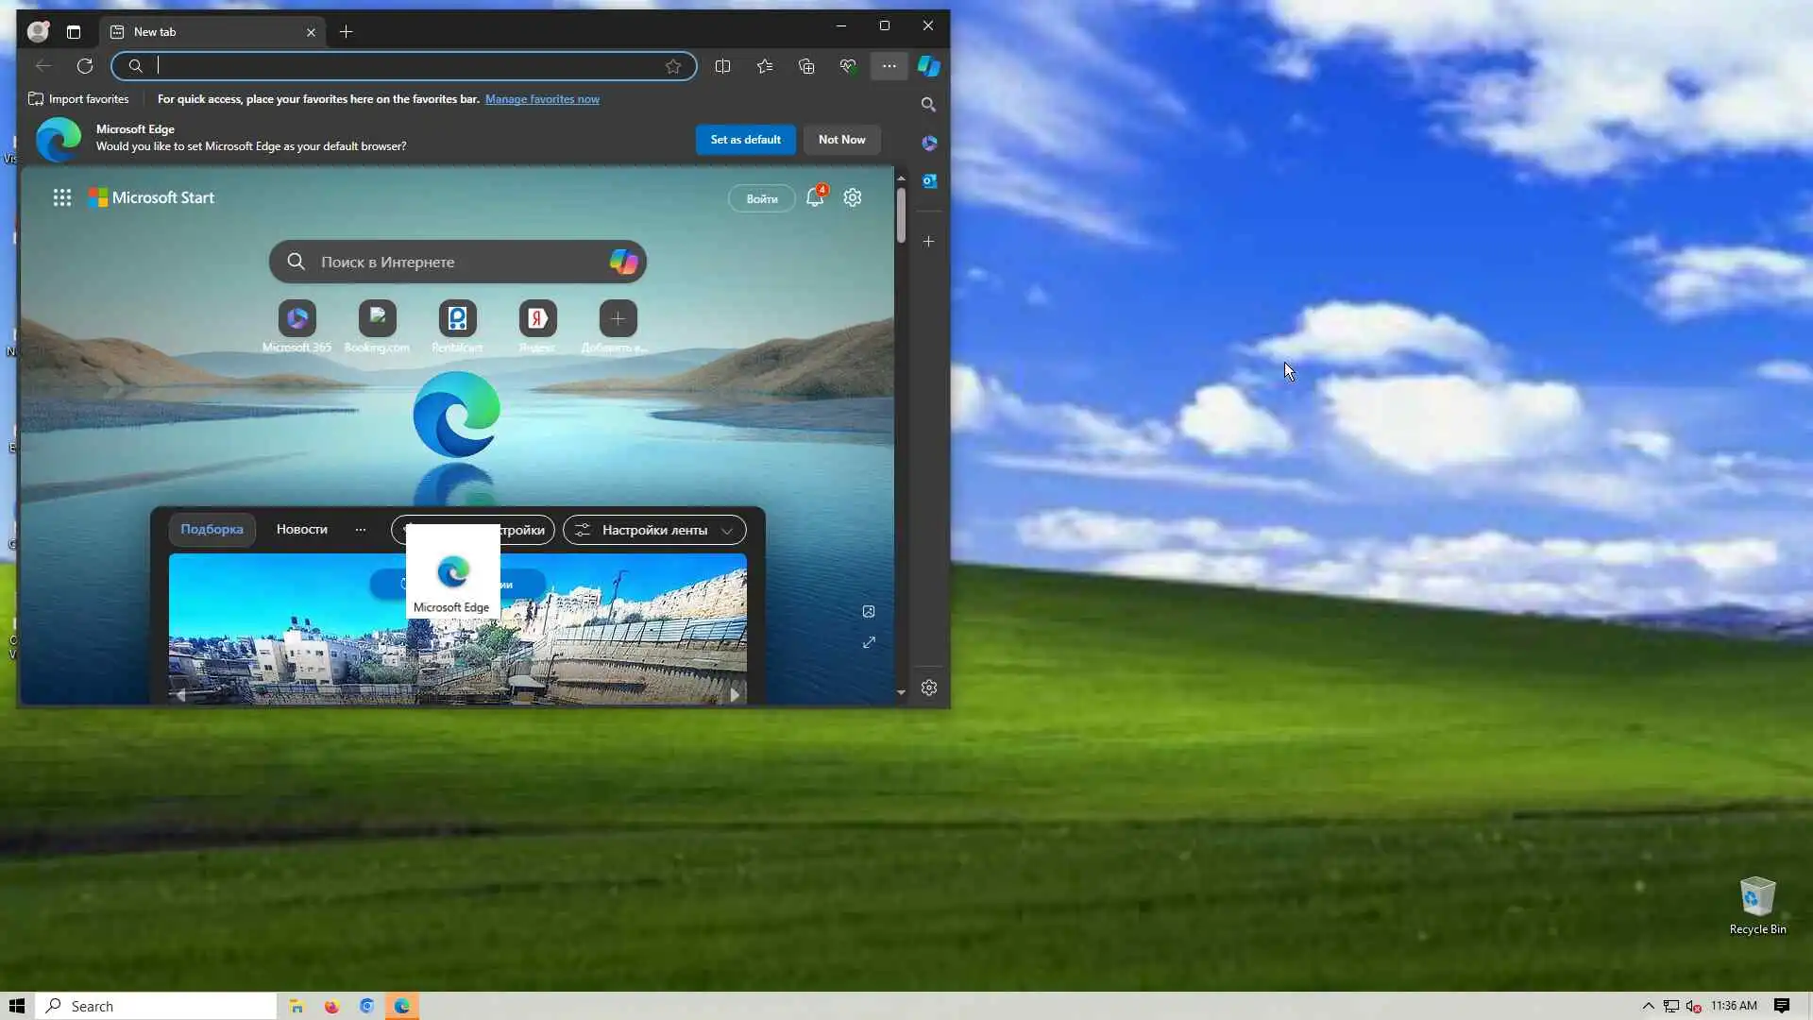Open Browser essentials heart icon

[848, 66]
